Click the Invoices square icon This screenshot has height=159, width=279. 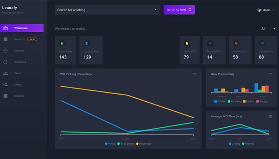tap(6, 96)
